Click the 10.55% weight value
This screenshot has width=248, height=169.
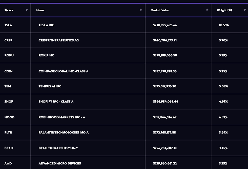(x=224, y=25)
